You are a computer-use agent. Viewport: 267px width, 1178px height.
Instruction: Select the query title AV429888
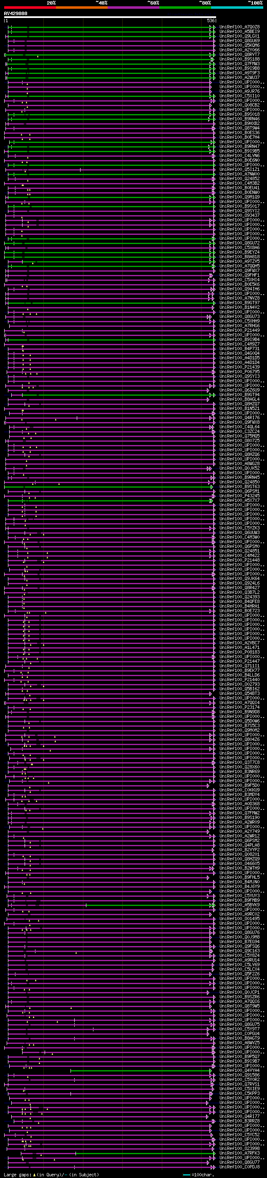pyautogui.click(x=15, y=13)
